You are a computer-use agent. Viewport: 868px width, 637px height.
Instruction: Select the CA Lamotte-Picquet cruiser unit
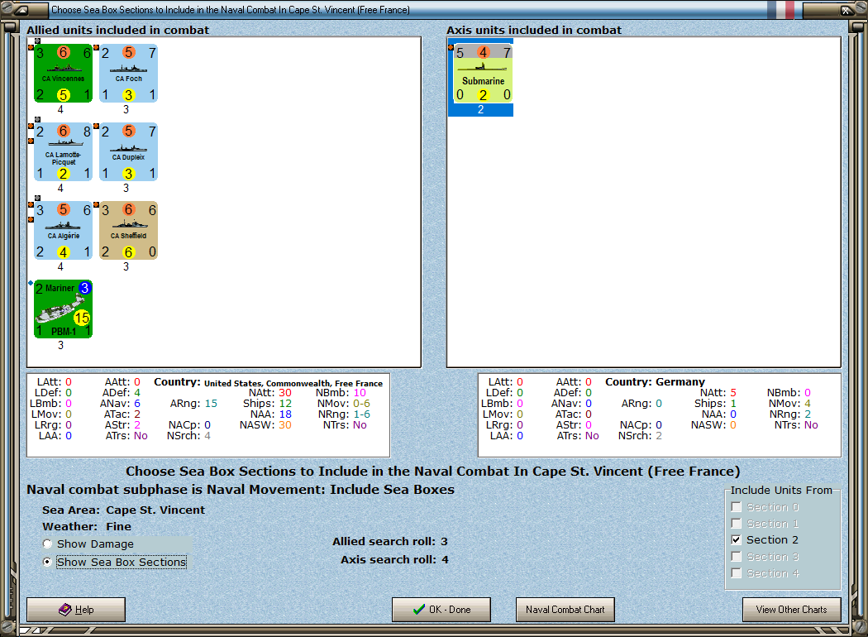(63, 152)
